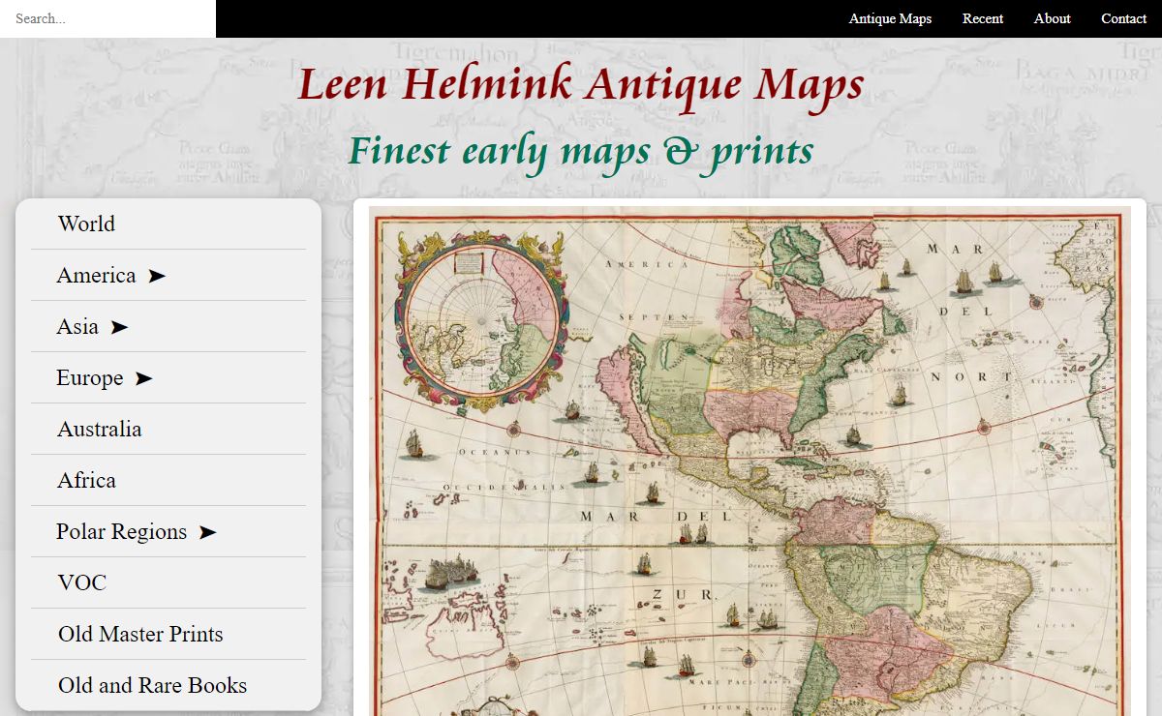Viewport: 1162px width, 716px height.
Task: Open the VOC category
Action: pos(82,582)
